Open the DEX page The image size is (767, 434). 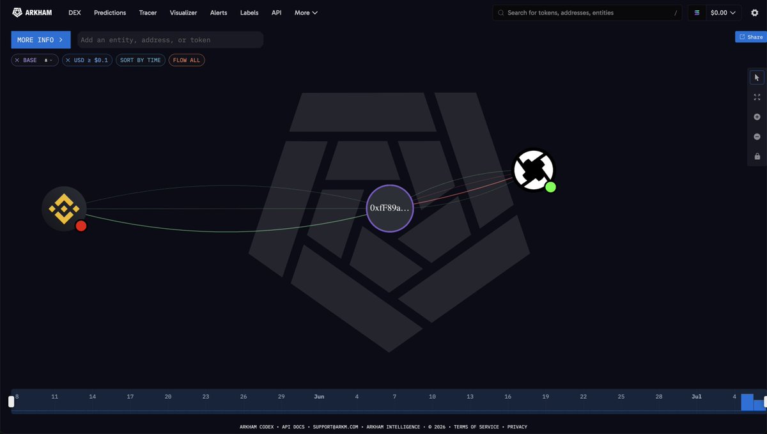click(75, 12)
